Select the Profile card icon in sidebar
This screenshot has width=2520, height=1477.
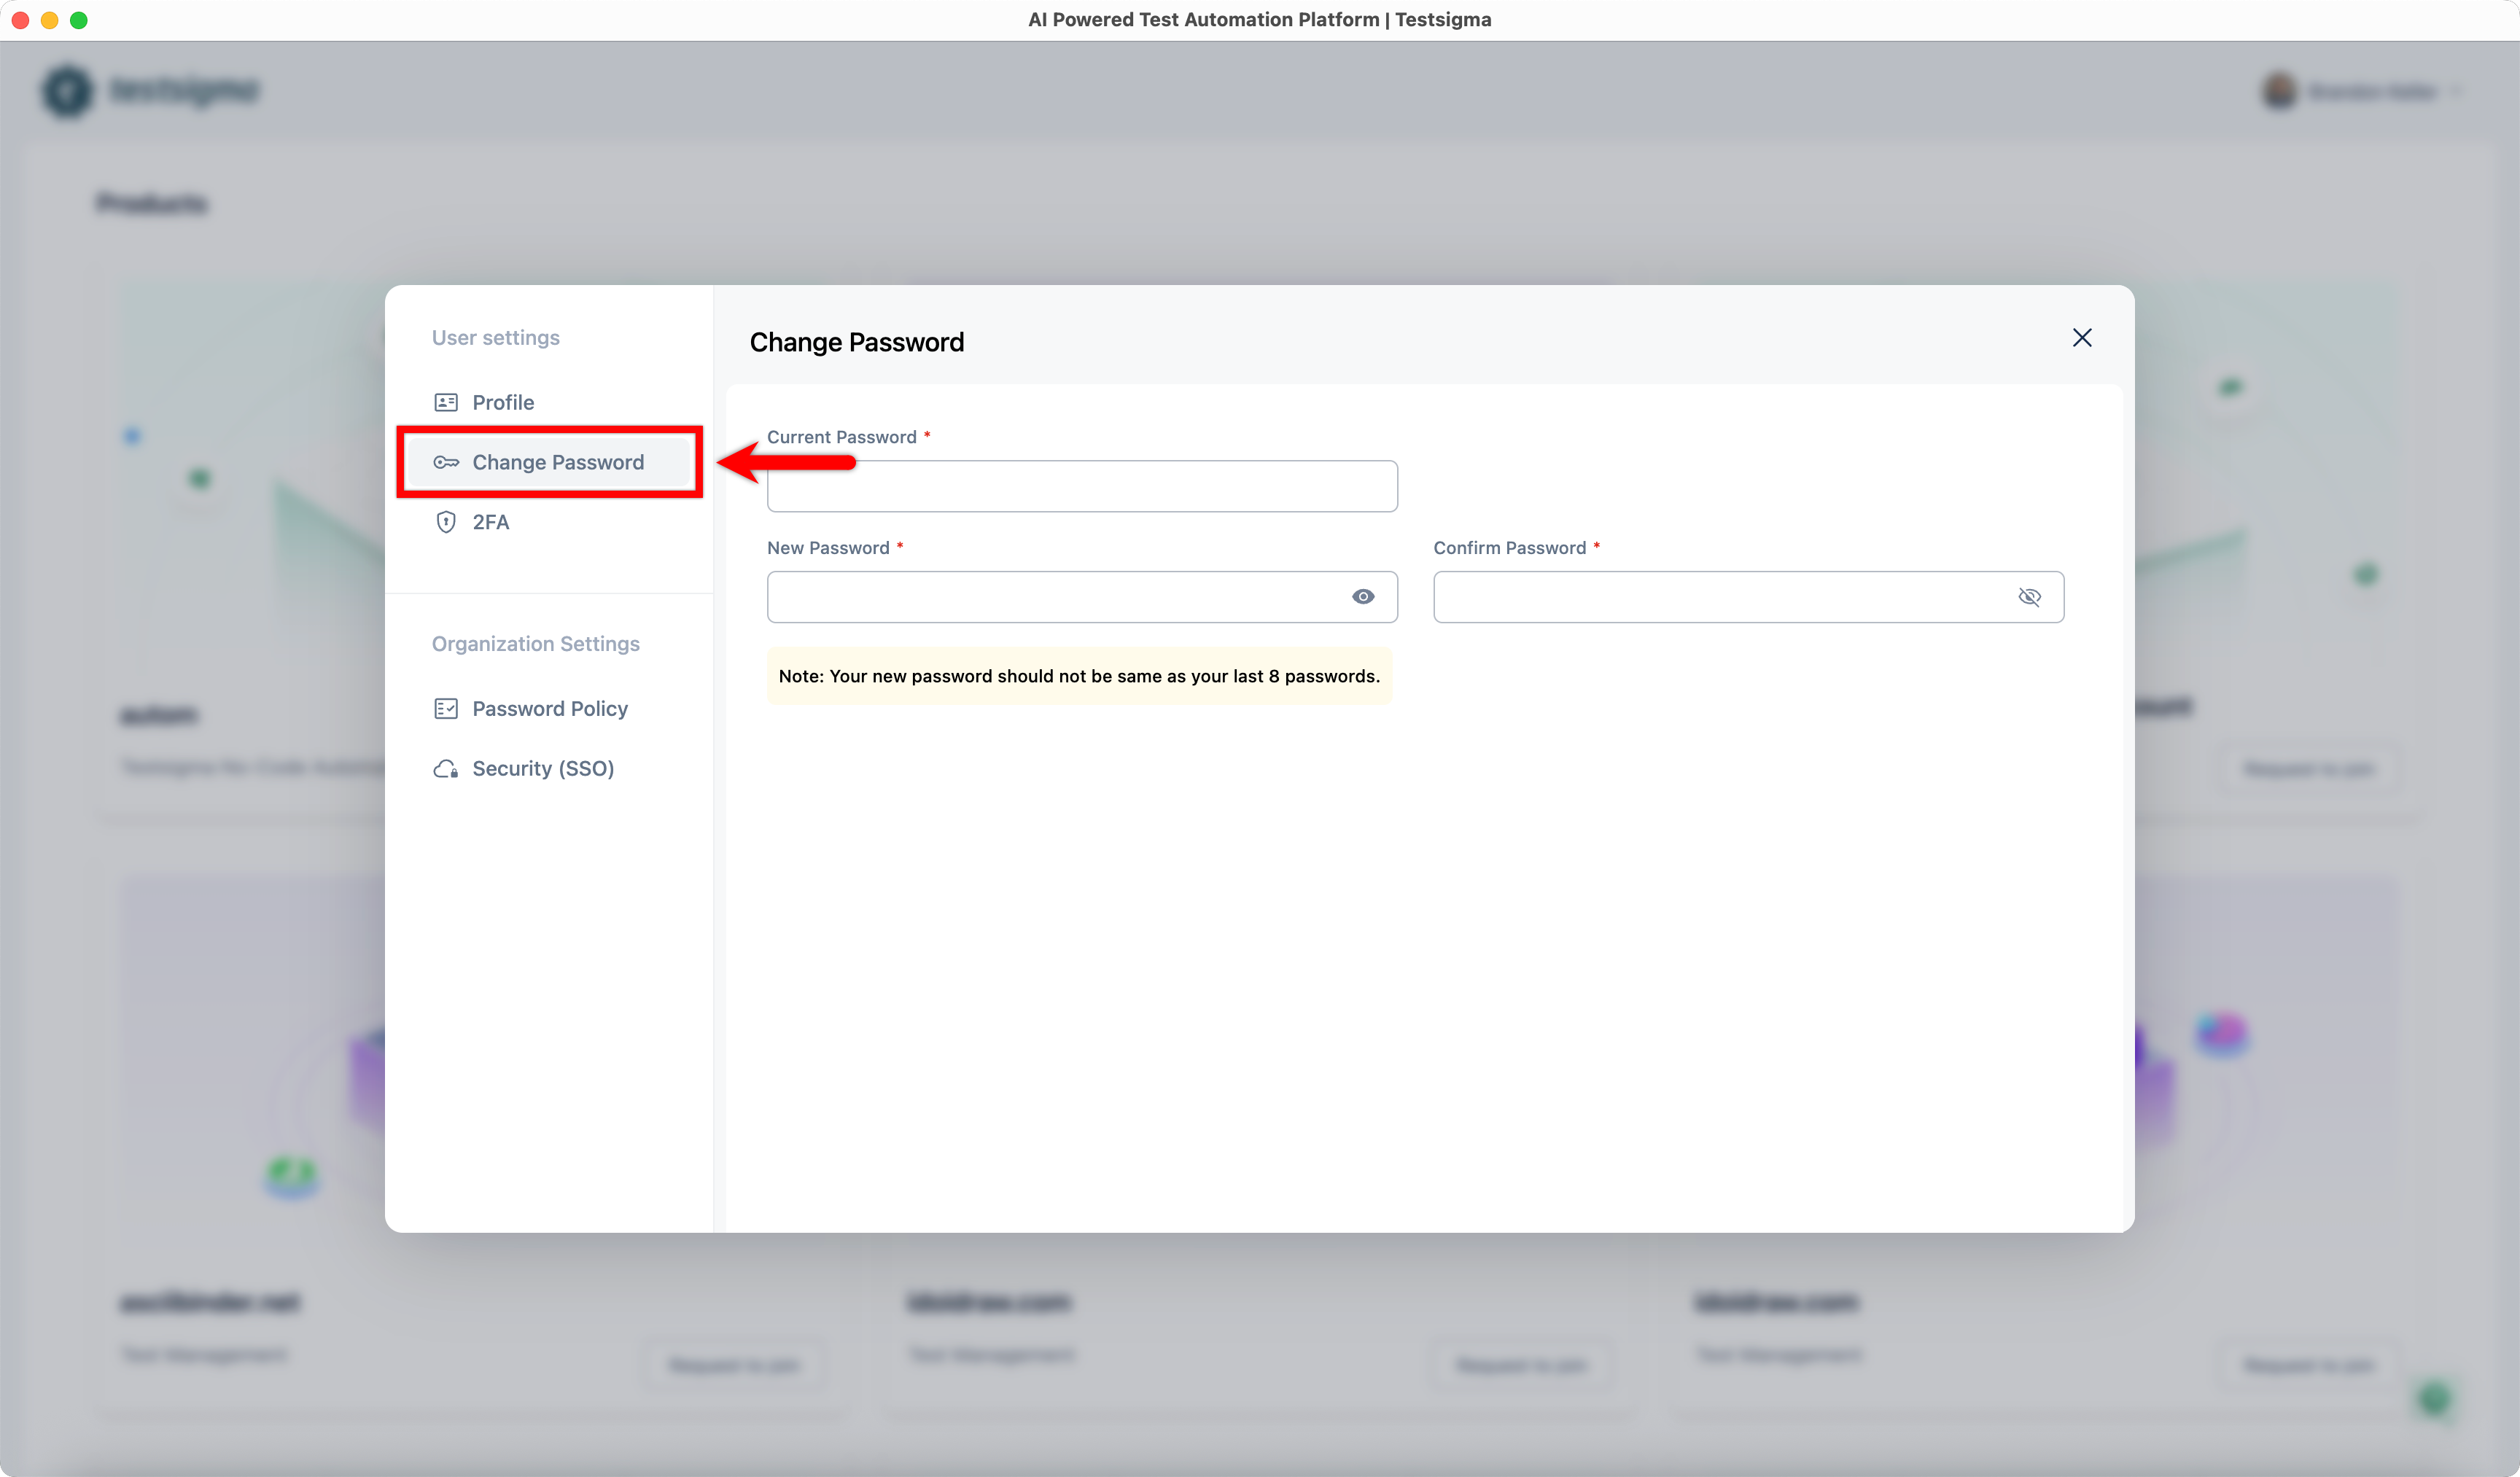tap(447, 402)
